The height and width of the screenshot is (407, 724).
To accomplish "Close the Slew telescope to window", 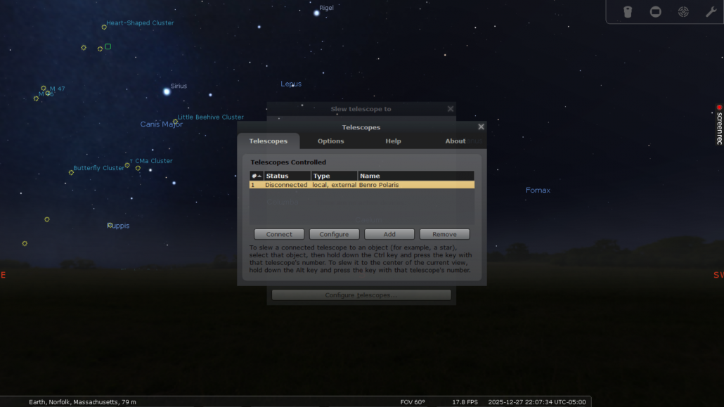I will click(451, 109).
